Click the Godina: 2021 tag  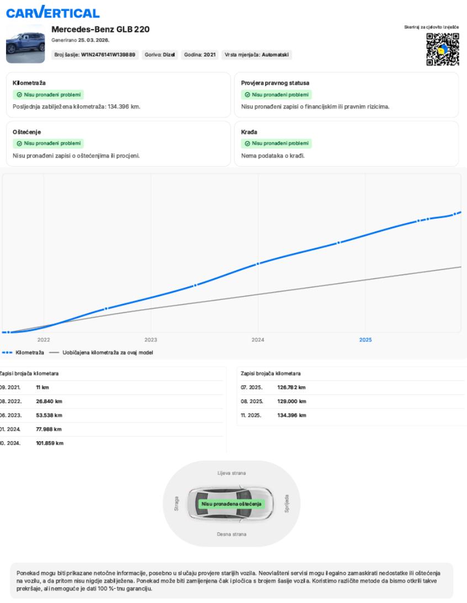(200, 55)
